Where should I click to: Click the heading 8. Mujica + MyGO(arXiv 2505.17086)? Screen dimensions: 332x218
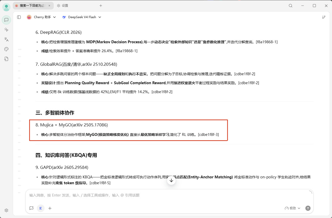pyautogui.click(x=72, y=125)
